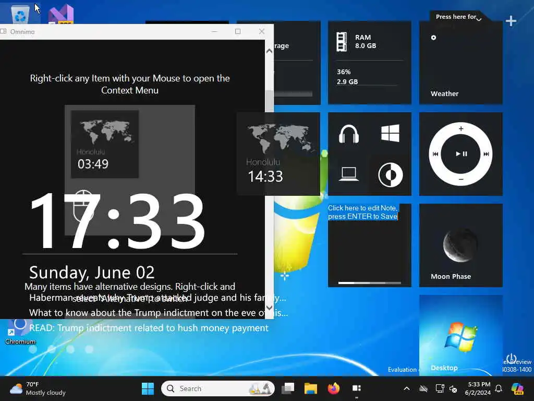Select the Honolulu 03:49 clock preview
534x401 pixels.
pos(104,144)
